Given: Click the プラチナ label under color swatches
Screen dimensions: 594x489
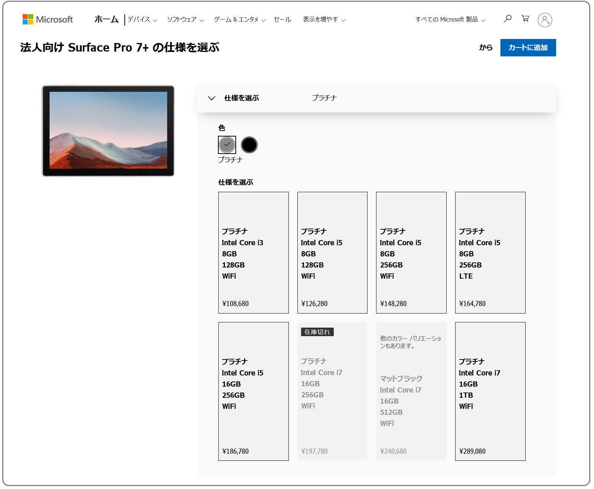Looking at the screenshot, I should tap(230, 160).
